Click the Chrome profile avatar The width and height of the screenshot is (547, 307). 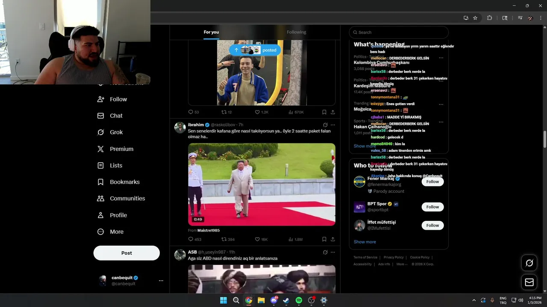click(530, 18)
